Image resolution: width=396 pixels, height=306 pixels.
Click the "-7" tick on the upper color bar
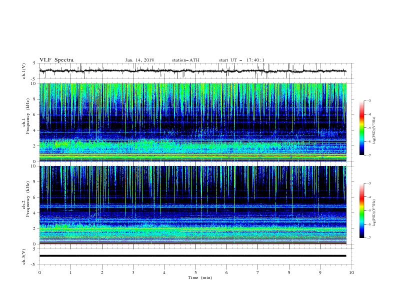point(368,155)
